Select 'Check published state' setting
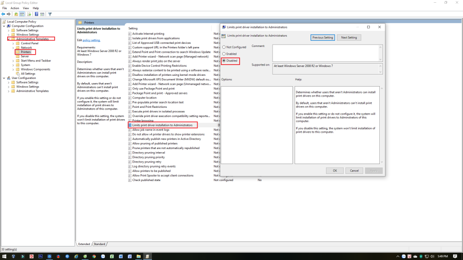This screenshot has width=463, height=260. click(x=146, y=180)
